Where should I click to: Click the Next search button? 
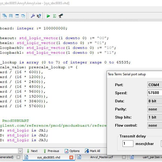click(32, 151)
